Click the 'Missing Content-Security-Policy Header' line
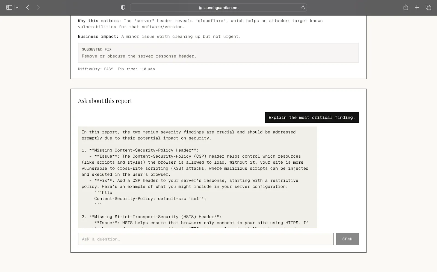The width and height of the screenshot is (437, 272). (140, 150)
